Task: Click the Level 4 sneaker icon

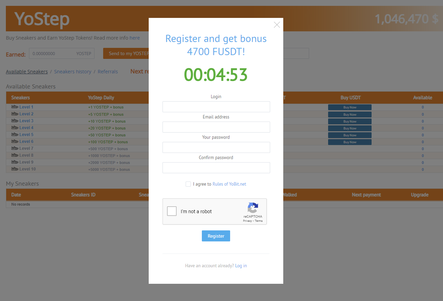Action: pyautogui.click(x=15, y=127)
